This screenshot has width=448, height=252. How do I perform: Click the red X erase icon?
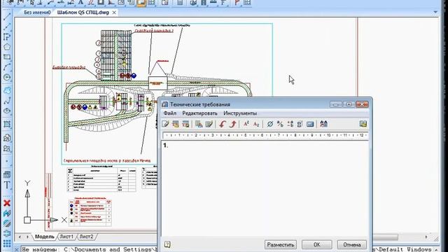pos(7,203)
